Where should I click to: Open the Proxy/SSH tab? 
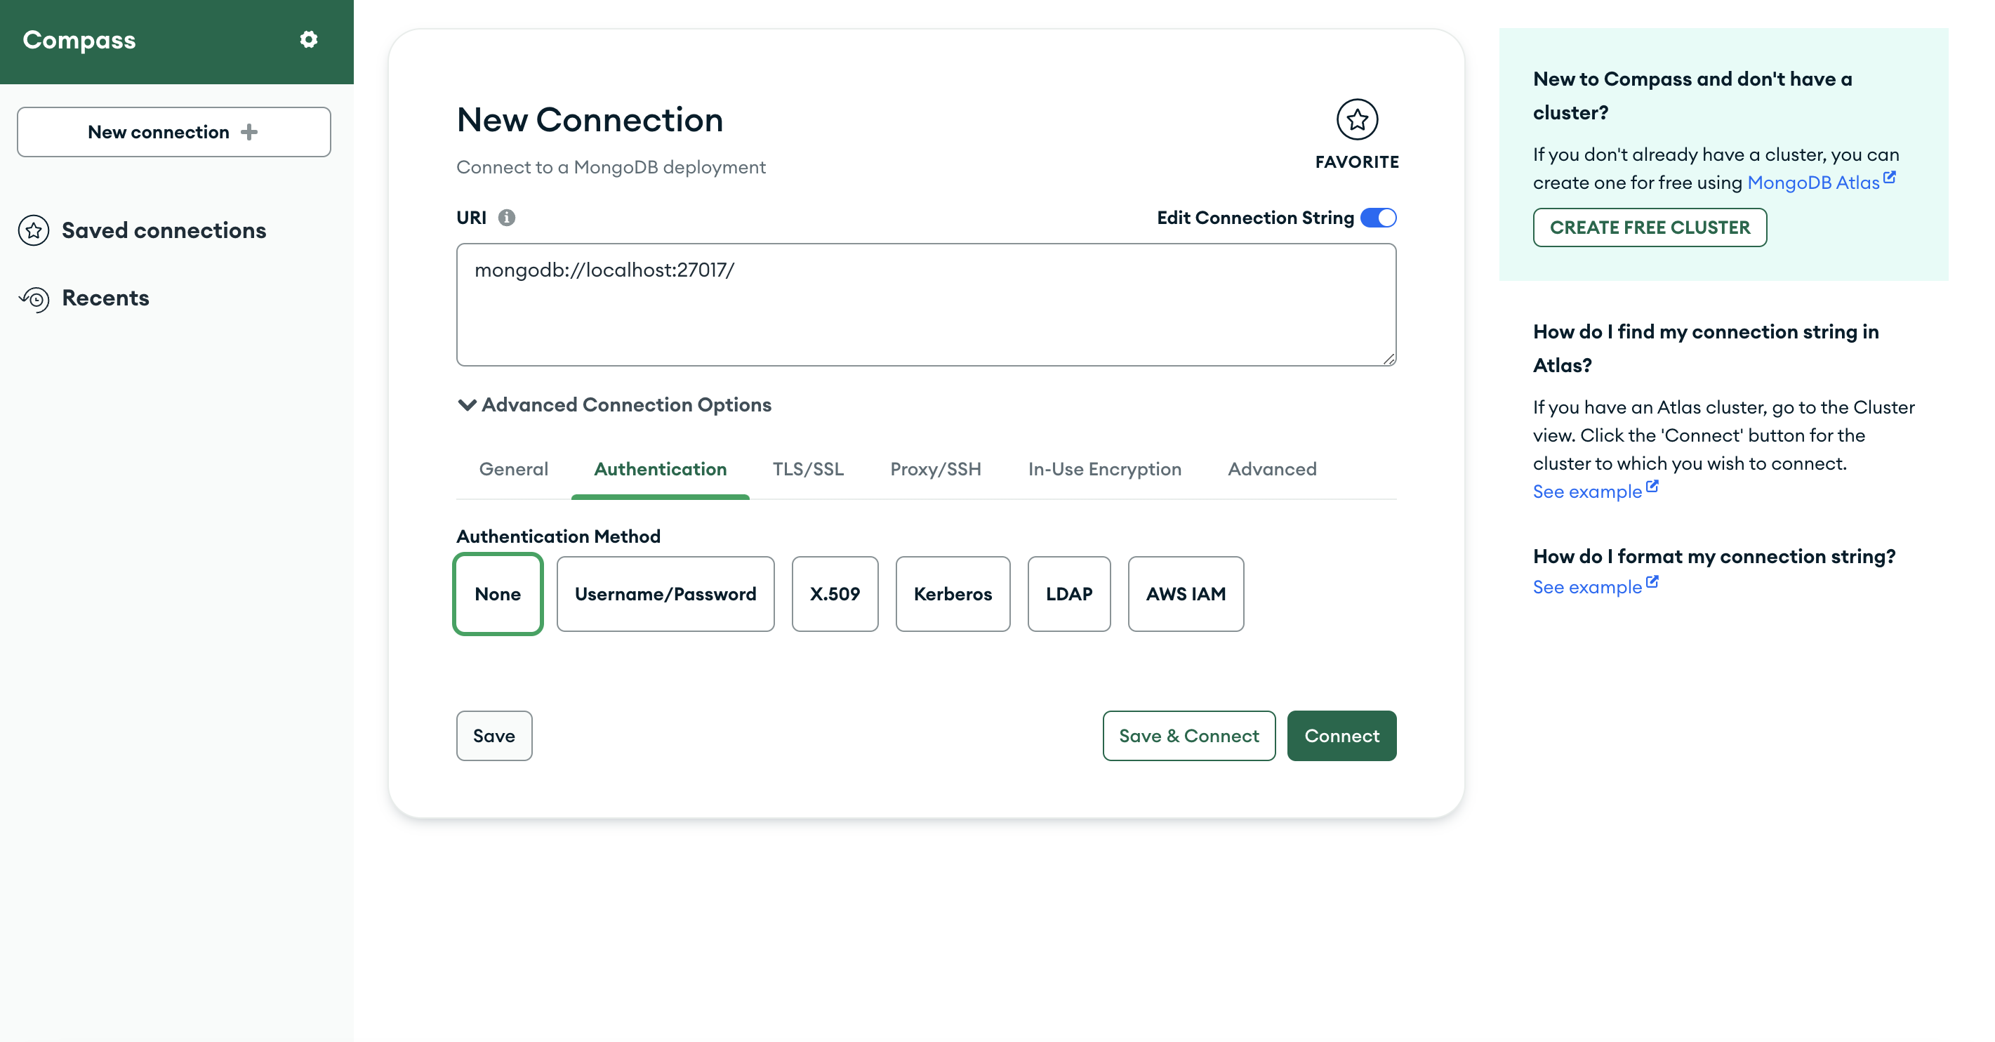[935, 469]
